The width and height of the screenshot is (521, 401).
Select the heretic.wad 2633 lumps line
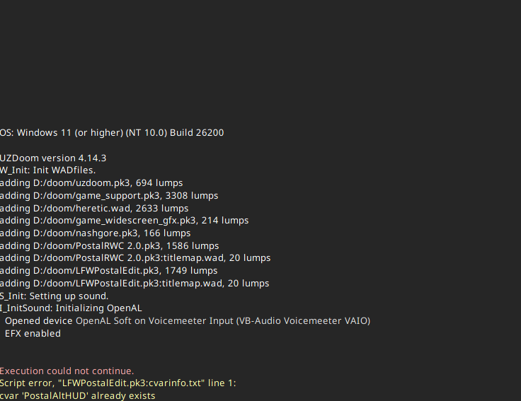pos(94,208)
